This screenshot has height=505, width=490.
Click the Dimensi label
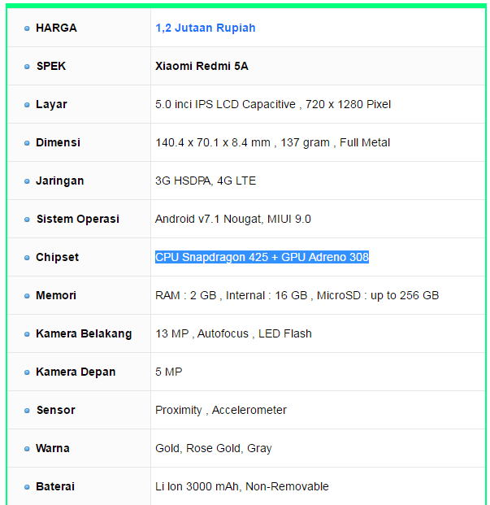tap(58, 142)
